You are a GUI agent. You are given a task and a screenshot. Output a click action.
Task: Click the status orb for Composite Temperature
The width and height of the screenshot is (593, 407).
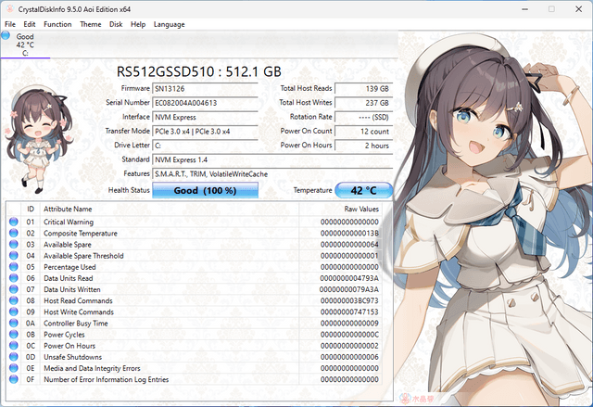14,233
